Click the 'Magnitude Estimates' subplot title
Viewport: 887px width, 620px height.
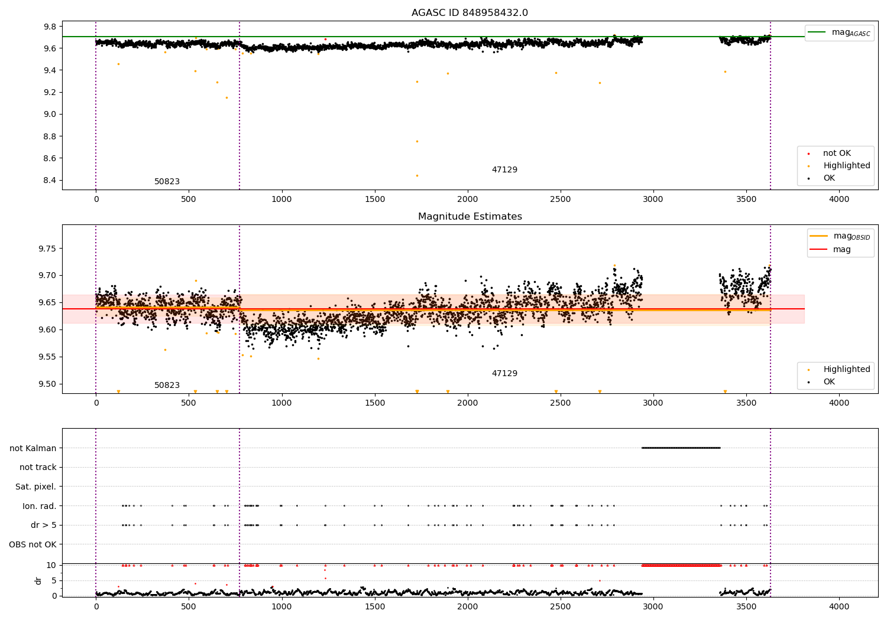[470, 217]
